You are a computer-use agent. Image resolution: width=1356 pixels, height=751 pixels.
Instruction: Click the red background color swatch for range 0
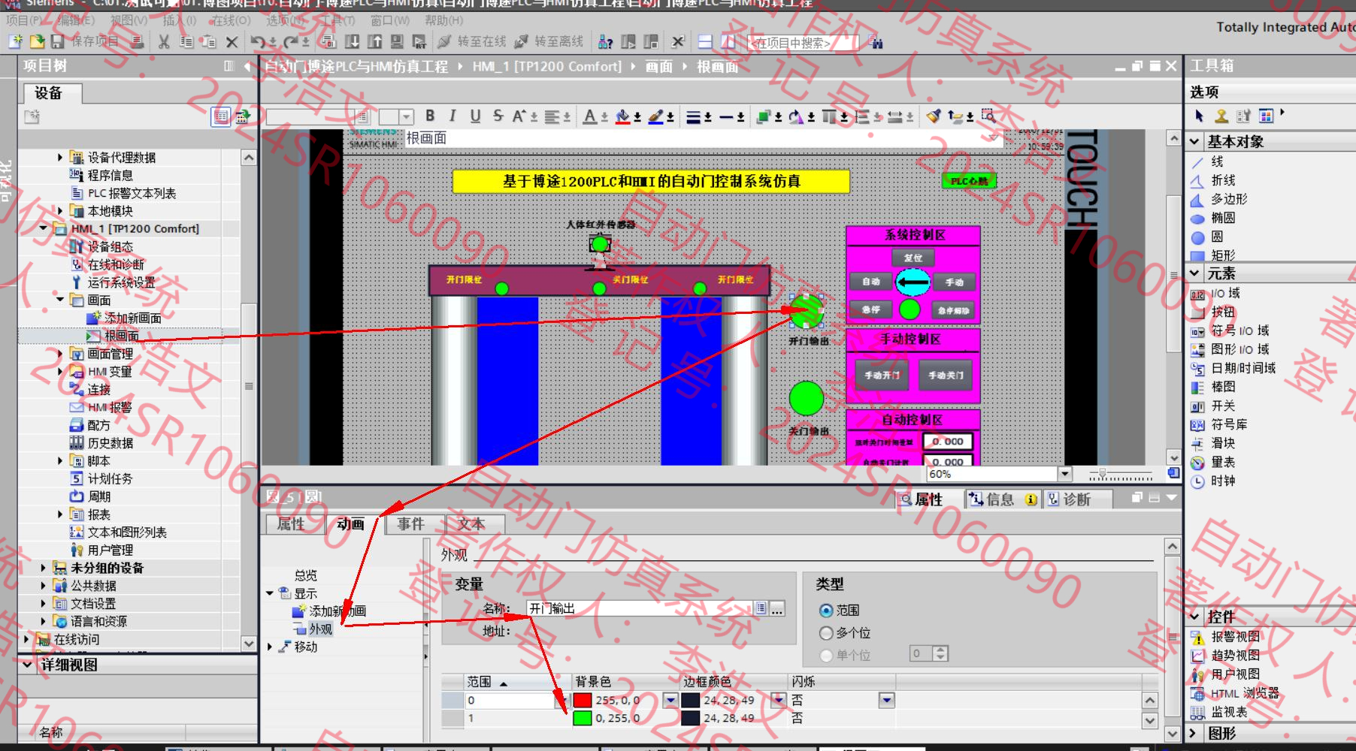(583, 700)
